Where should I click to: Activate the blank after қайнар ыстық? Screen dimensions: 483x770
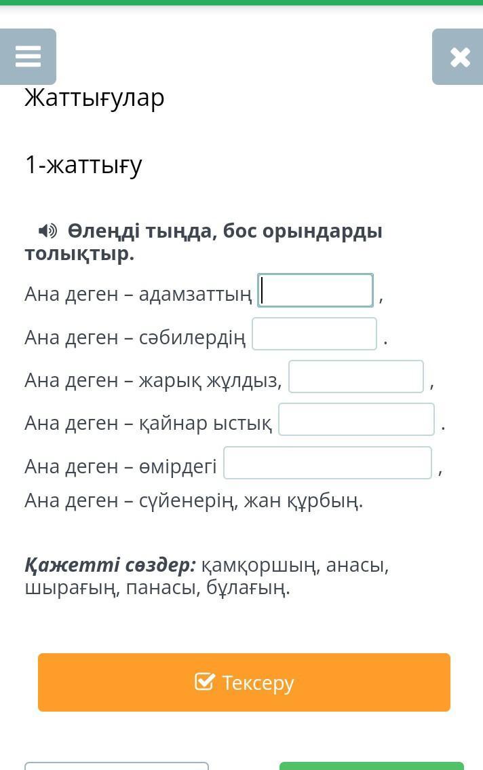coord(356,420)
